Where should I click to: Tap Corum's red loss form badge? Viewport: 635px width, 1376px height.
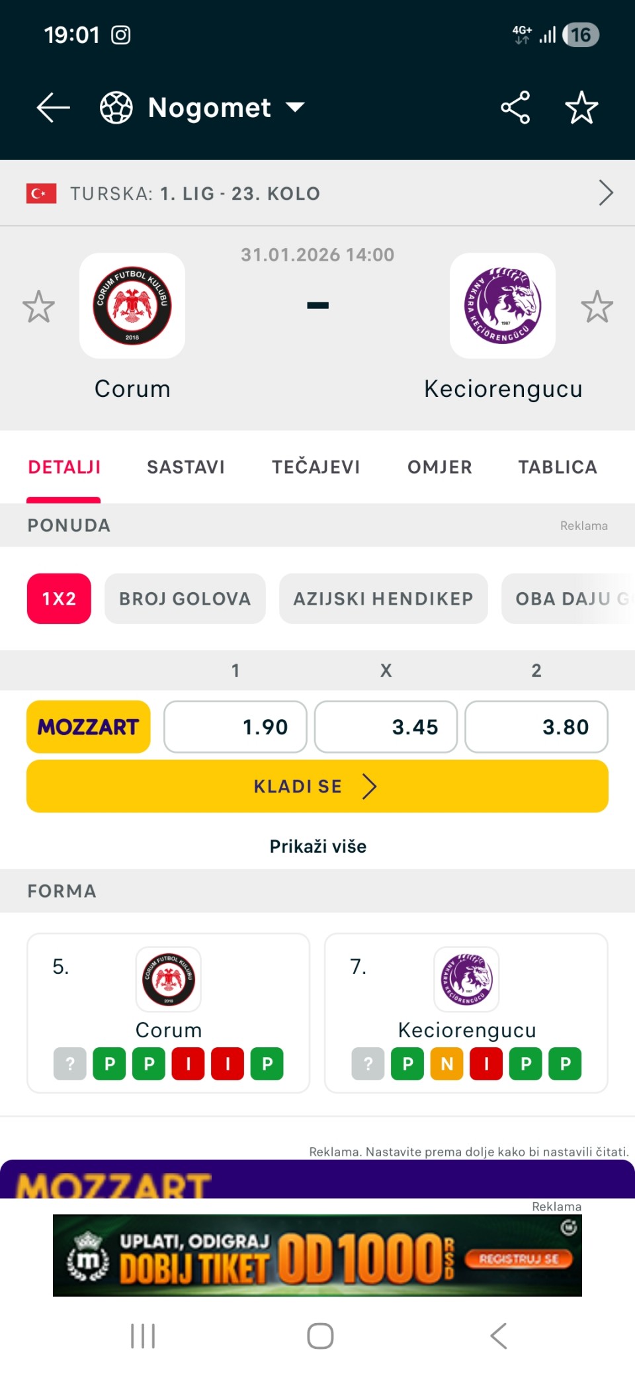[189, 1064]
